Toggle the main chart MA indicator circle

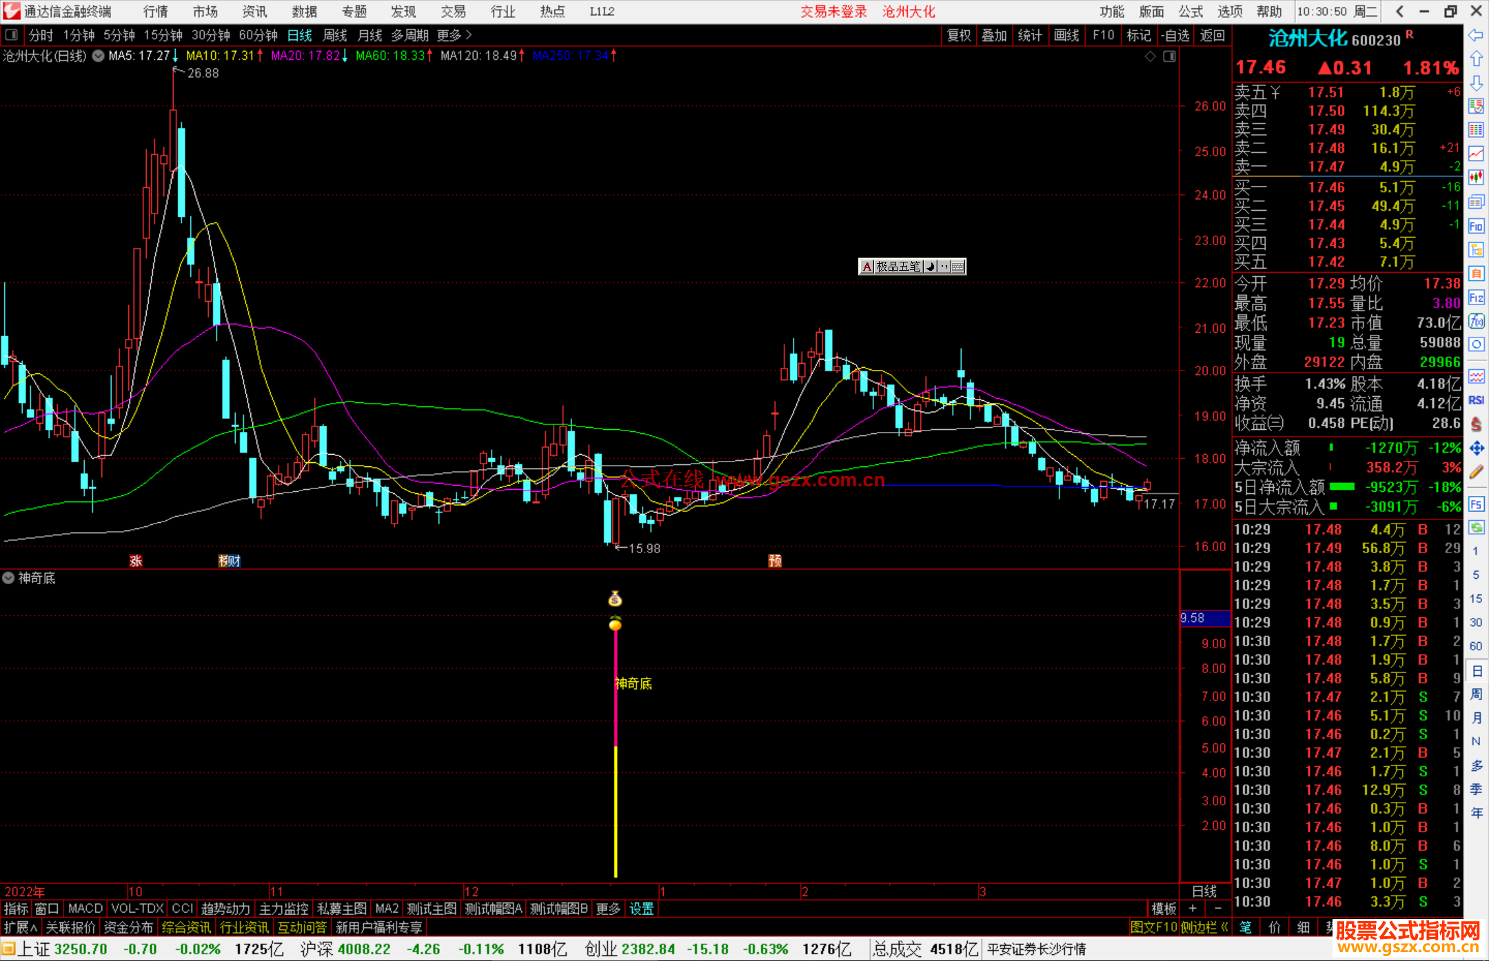(x=99, y=56)
